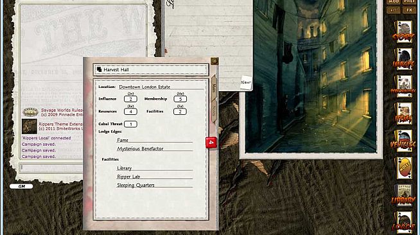Image resolution: width=420 pixels, height=235 pixels.
Task: Select the Cabal Threat value box
Action: click(x=130, y=124)
